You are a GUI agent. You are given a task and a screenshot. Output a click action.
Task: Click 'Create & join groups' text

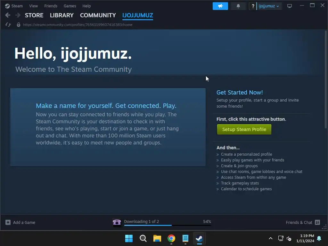pyautogui.click(x=239, y=166)
